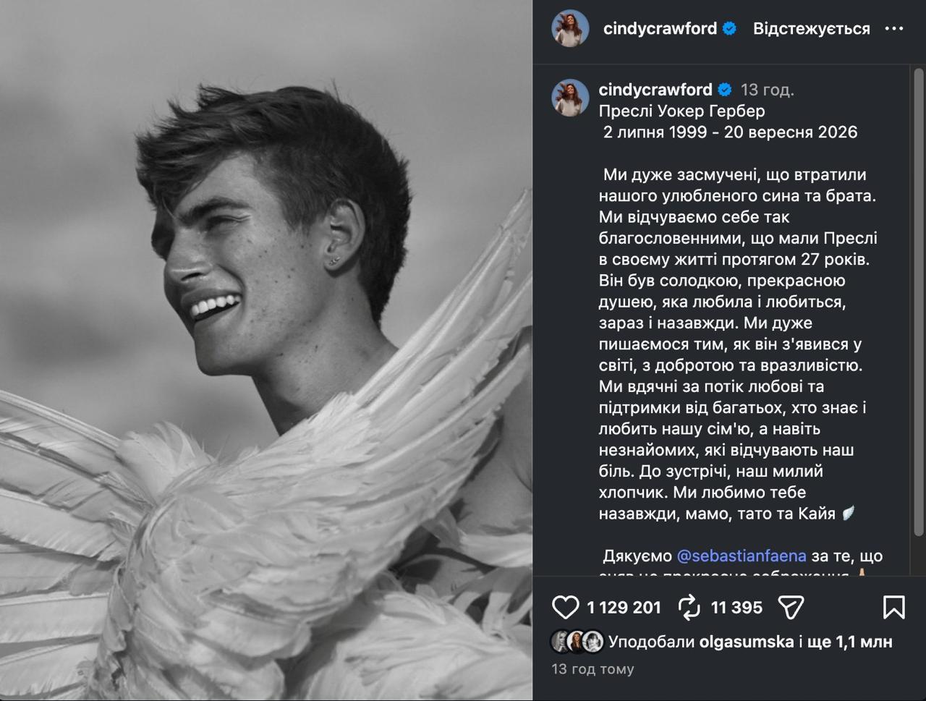Click the liker avatars cluster
This screenshot has width=926, height=701.
[x=577, y=642]
